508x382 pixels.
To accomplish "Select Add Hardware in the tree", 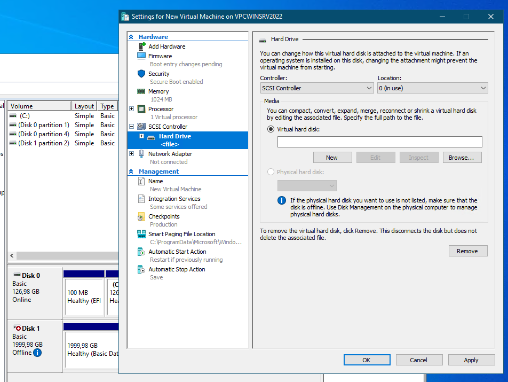I will coord(167,46).
